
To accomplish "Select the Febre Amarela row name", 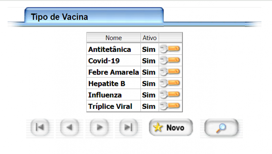I will point(114,72).
